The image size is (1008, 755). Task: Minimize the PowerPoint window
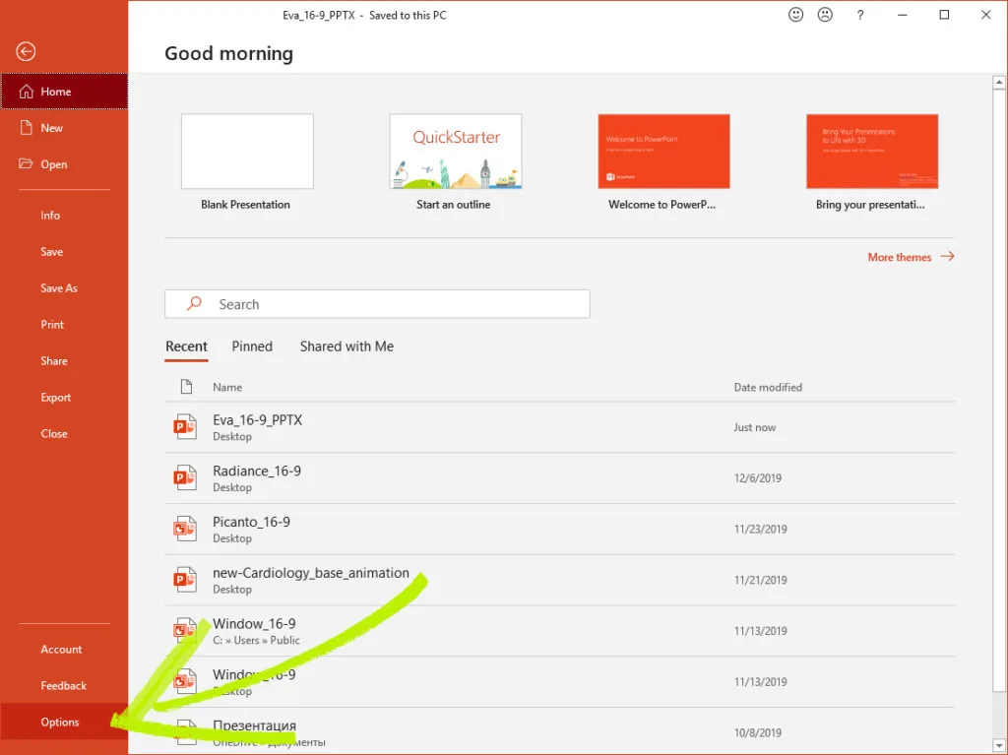click(903, 15)
